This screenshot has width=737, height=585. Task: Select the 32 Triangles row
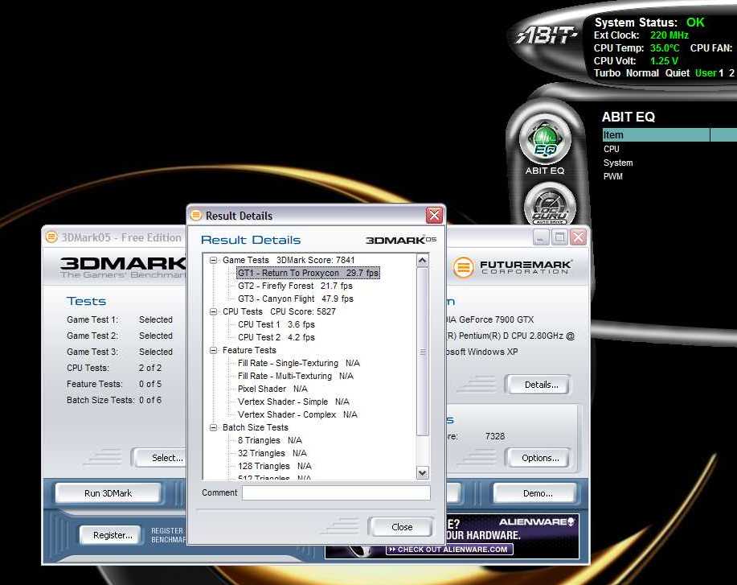click(x=272, y=453)
